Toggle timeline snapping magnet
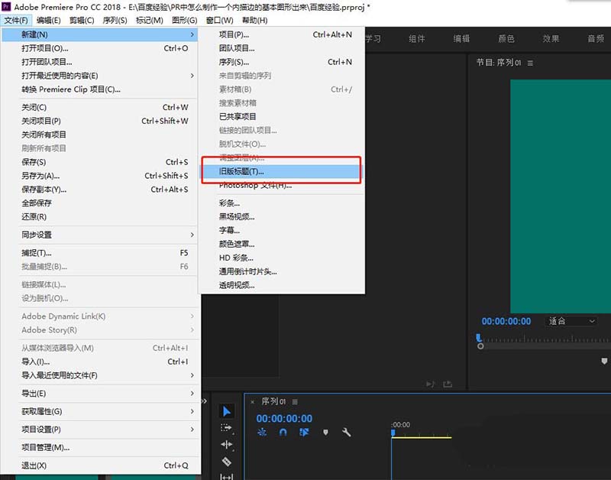611x480 pixels. 283,432
